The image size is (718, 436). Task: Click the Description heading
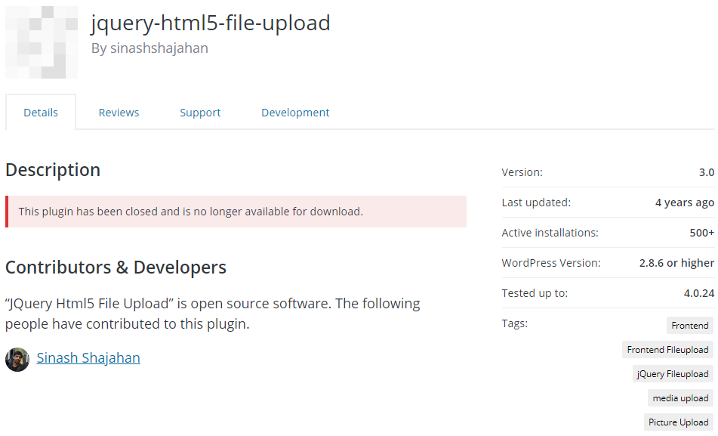click(53, 169)
